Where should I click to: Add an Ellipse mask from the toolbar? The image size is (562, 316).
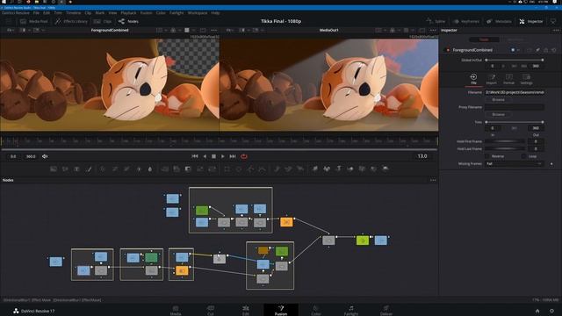[x=239, y=169]
